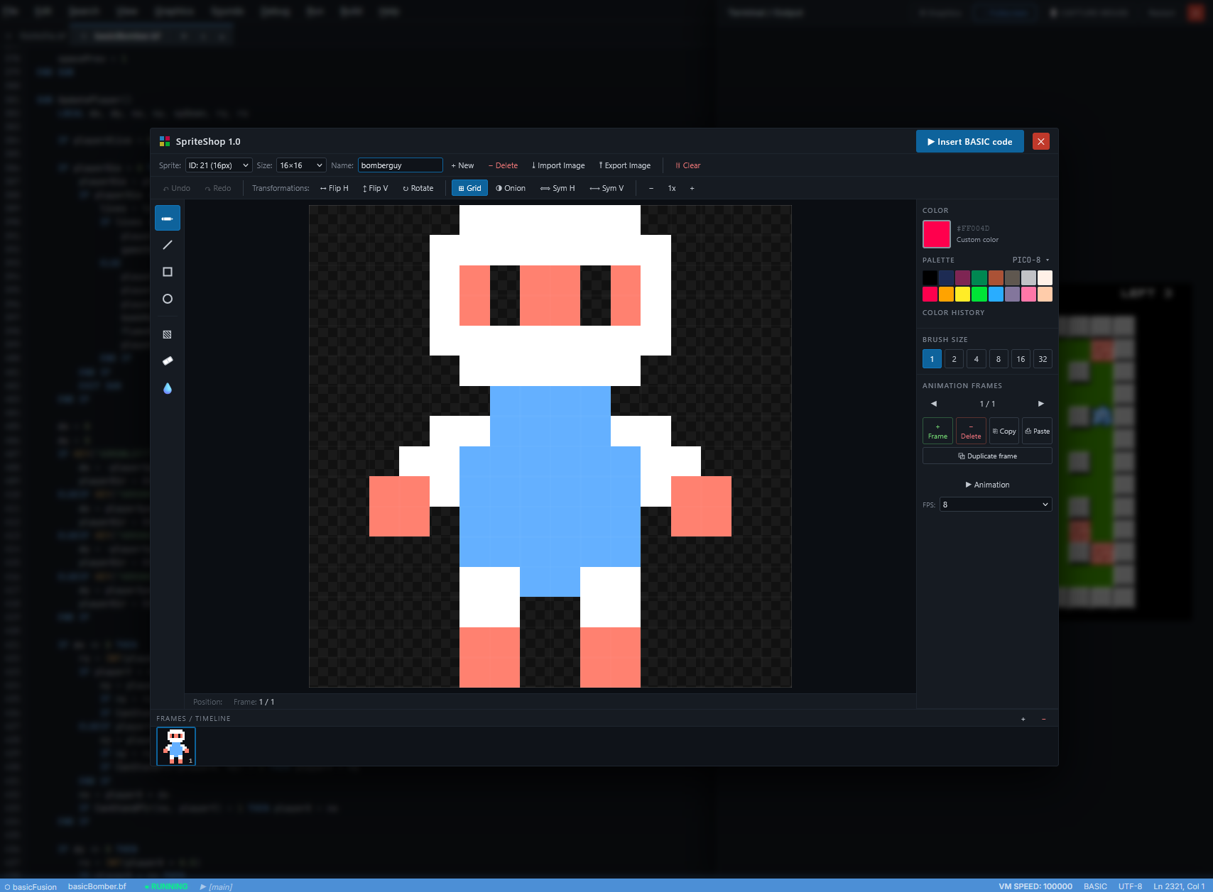Open the current custom color swatch
This screenshot has height=892, width=1213.
[x=937, y=234]
